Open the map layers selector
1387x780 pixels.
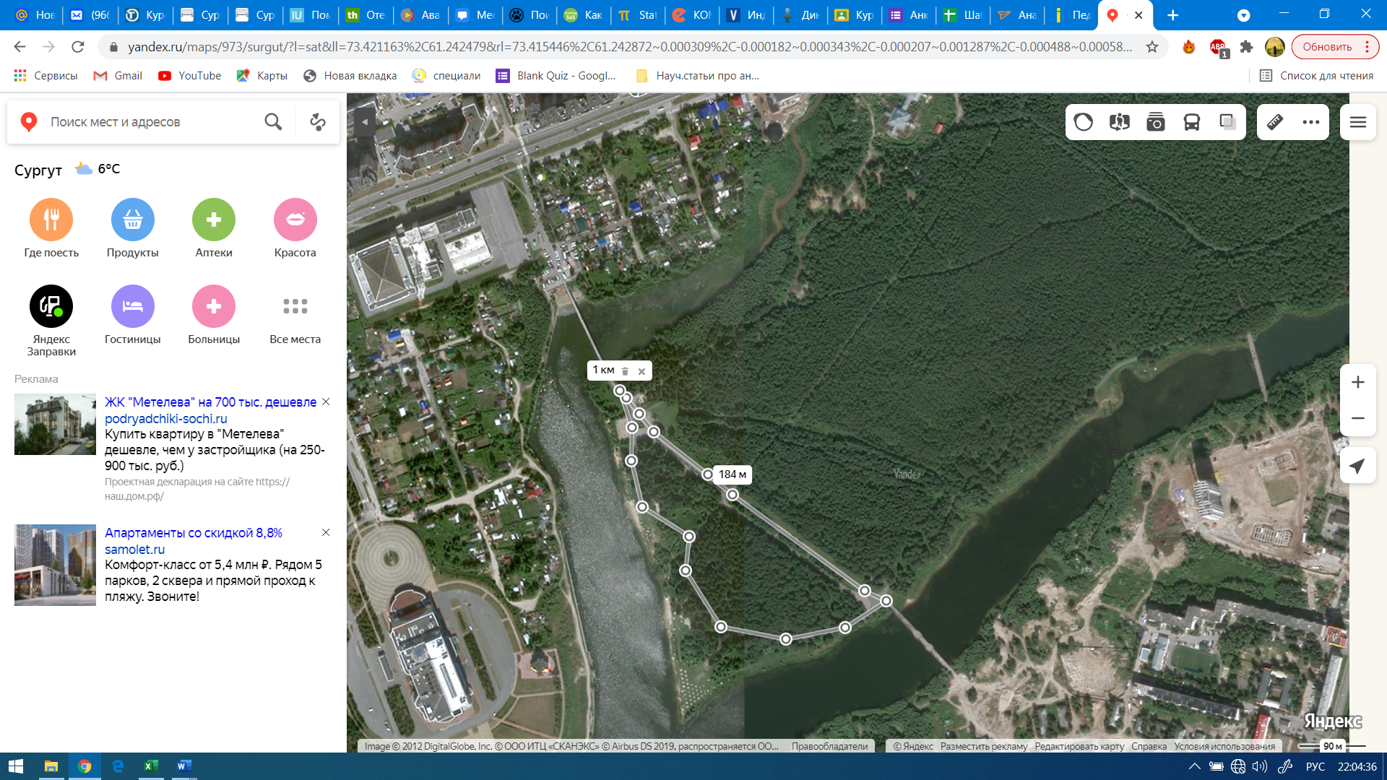coord(1227,122)
